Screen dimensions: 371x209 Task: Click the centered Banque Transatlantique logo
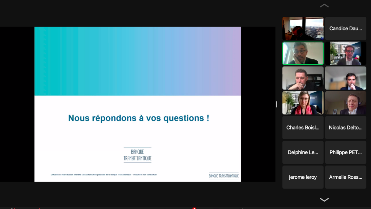click(138, 155)
